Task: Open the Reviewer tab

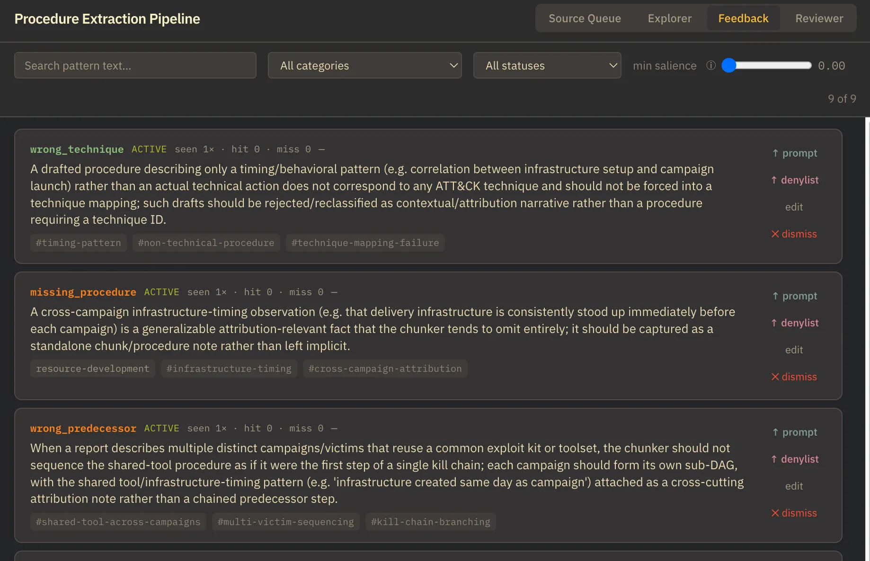Action: [x=819, y=18]
